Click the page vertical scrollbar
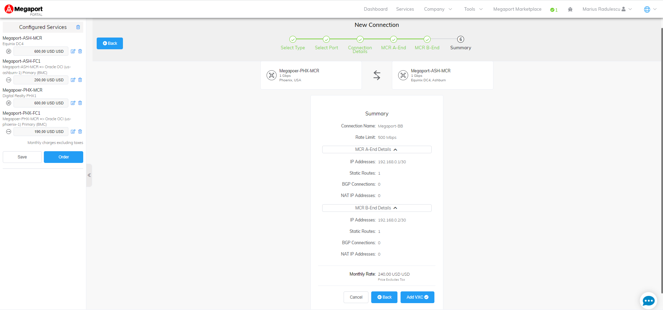The width and height of the screenshot is (663, 310). (x=662, y=160)
